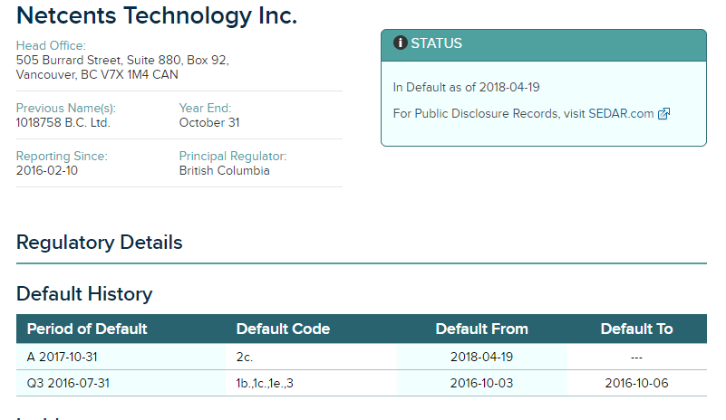Click the Netcents Technology Inc. heading
The width and height of the screenshot is (726, 420).
click(157, 15)
